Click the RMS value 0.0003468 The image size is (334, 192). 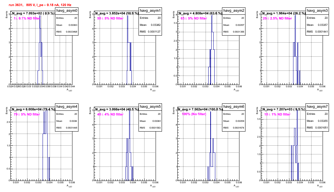[x=71, y=32]
